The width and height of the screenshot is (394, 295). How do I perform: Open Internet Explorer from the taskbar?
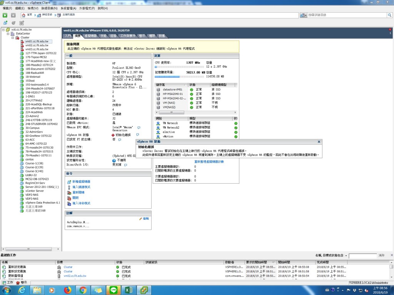(x=22, y=290)
